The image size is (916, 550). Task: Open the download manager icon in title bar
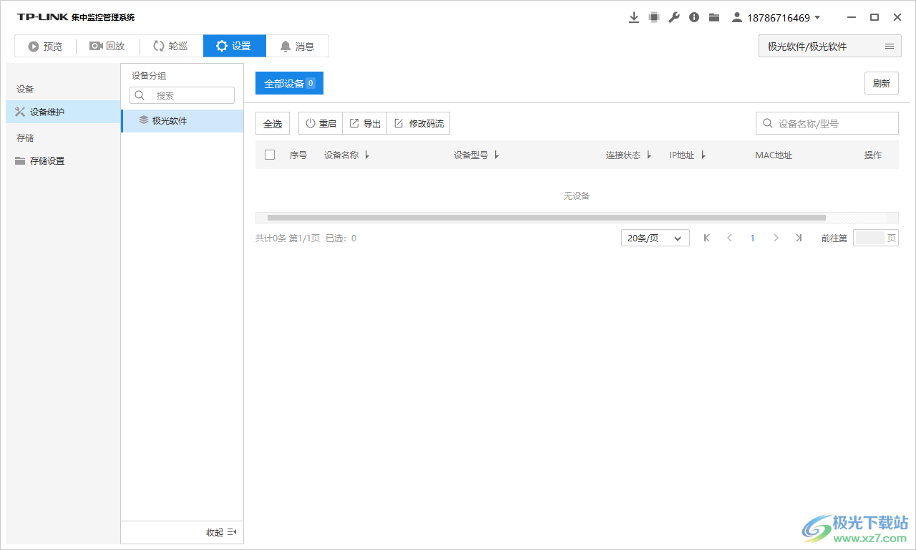[634, 16]
